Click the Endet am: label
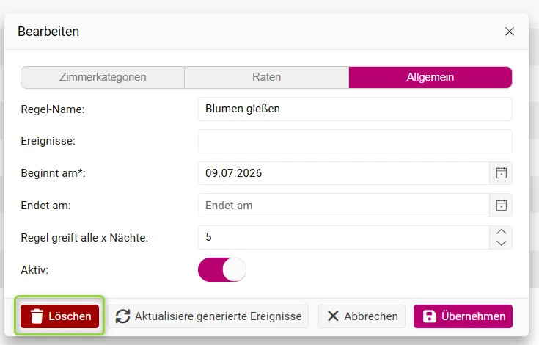 click(x=45, y=206)
